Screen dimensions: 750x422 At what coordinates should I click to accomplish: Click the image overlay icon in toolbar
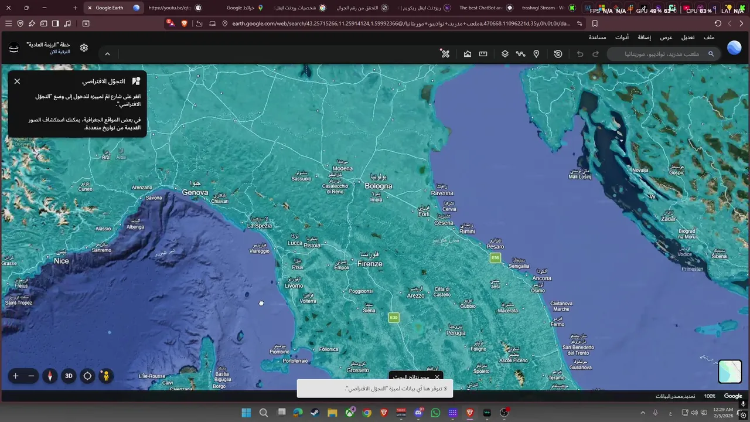coord(468,54)
